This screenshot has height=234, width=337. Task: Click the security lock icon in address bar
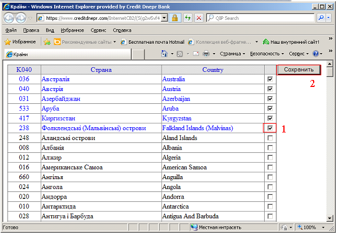coord(175,18)
